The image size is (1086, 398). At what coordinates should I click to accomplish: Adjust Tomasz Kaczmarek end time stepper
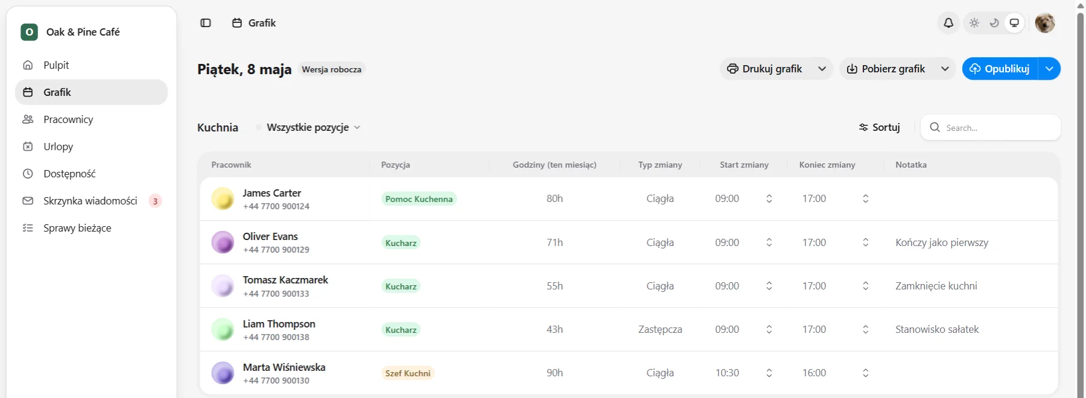click(866, 286)
